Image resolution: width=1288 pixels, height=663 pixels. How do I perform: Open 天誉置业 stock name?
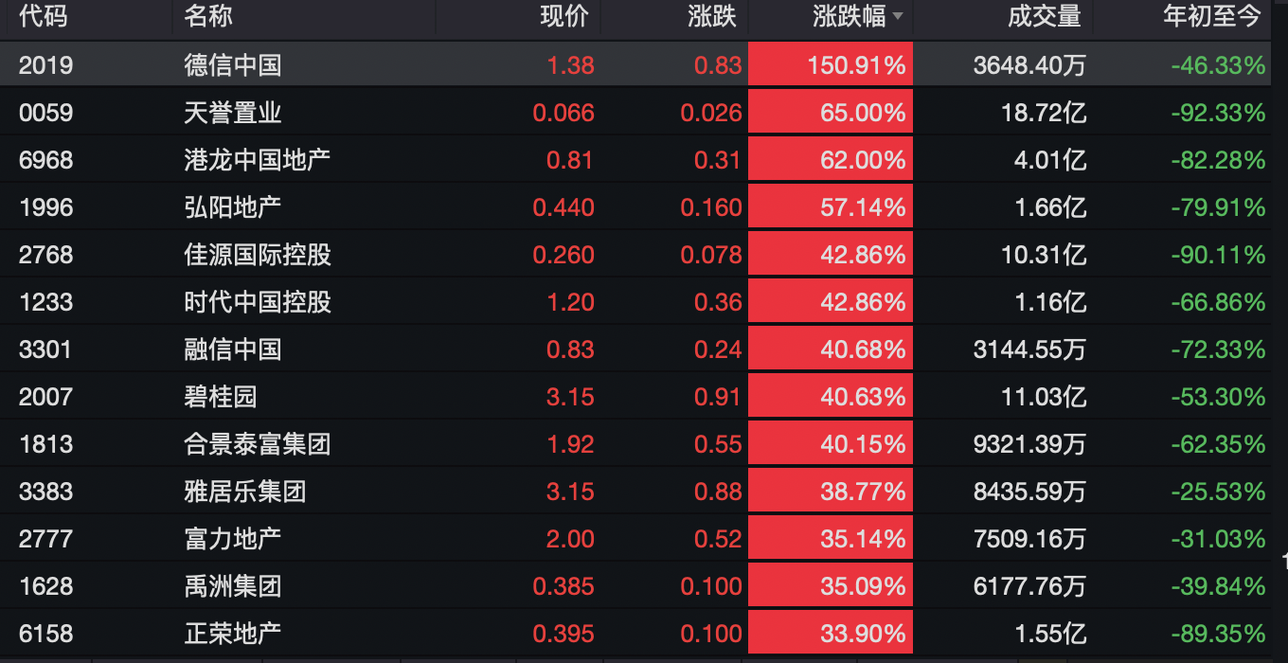(233, 113)
